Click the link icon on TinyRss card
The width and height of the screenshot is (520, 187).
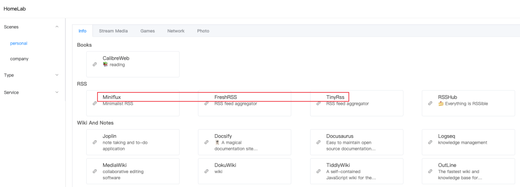[318, 103]
